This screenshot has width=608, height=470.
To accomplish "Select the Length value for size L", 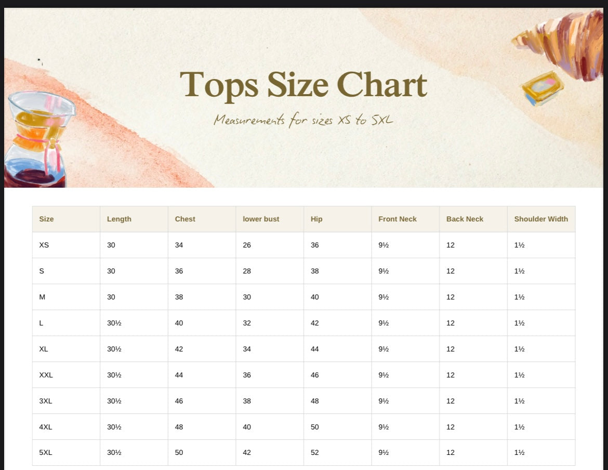I will pyautogui.click(x=114, y=323).
